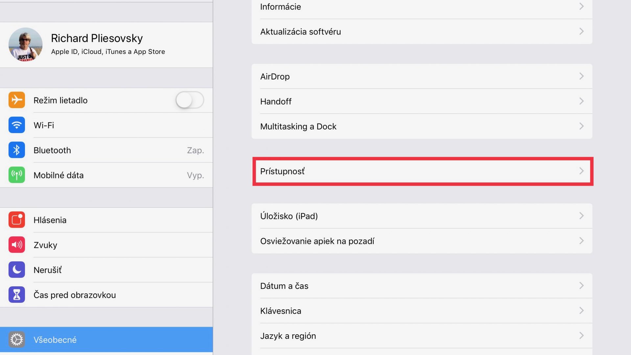Tap the Všeobecné gear icon
This screenshot has width=631, height=355.
pyautogui.click(x=16, y=340)
